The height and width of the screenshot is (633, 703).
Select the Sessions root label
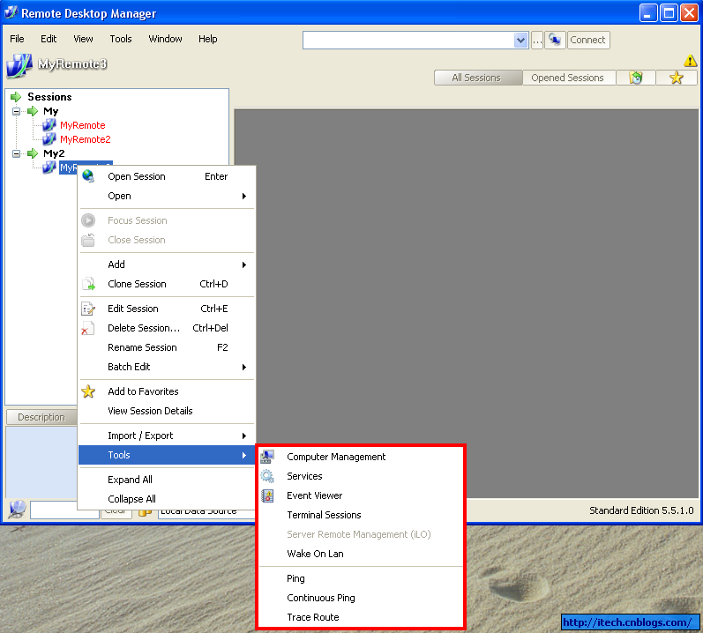tap(49, 97)
